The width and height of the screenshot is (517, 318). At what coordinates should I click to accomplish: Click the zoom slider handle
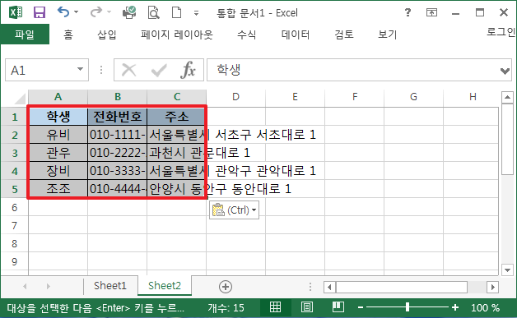click(x=408, y=307)
